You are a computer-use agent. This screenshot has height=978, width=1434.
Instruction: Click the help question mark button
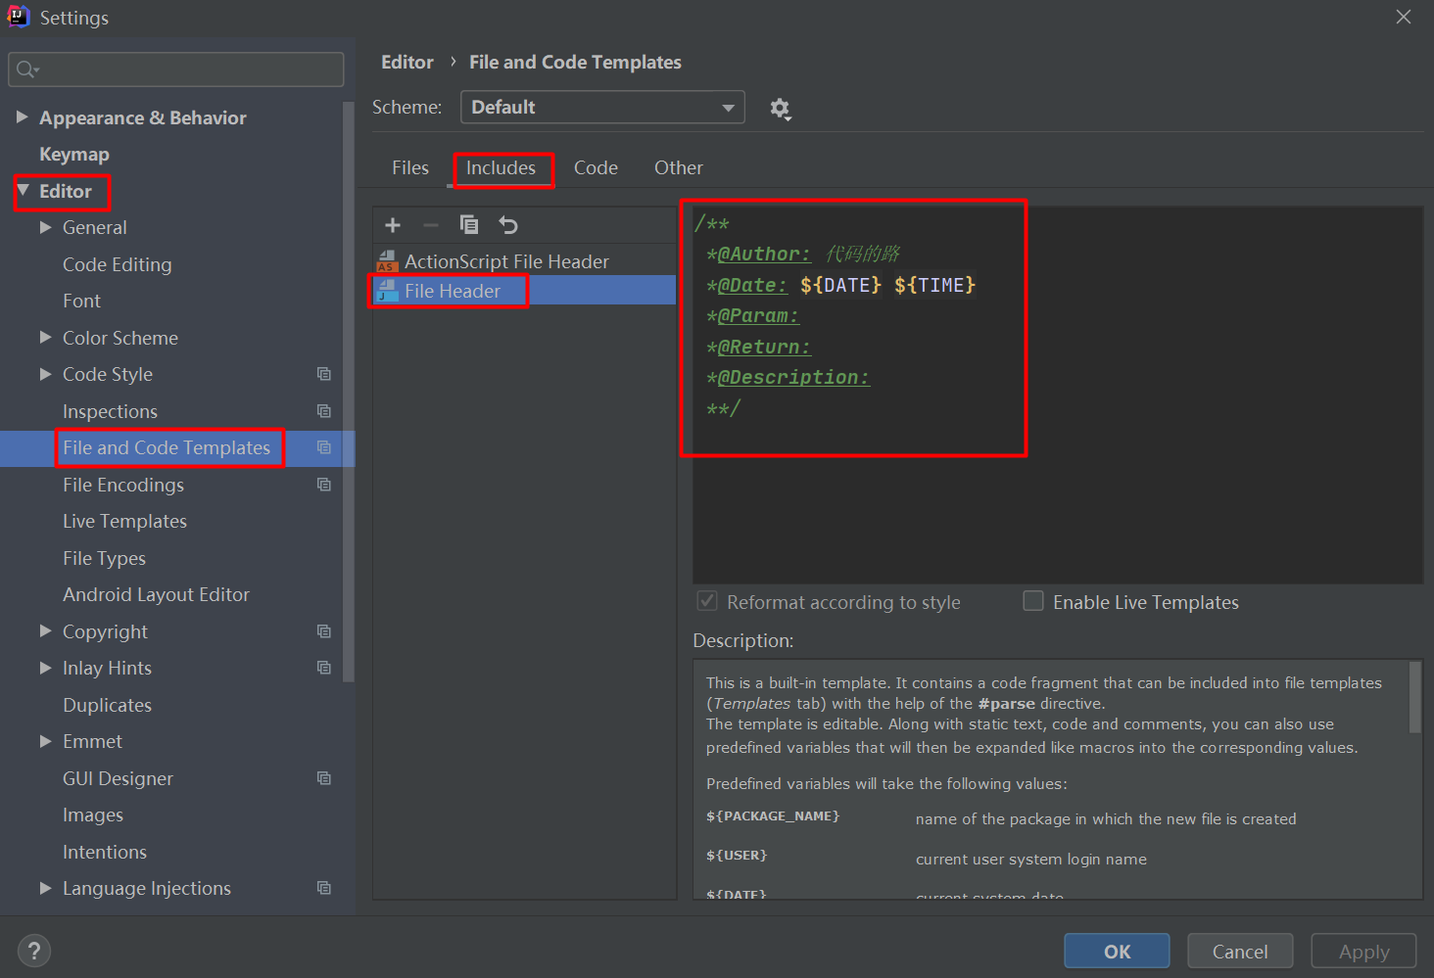[34, 951]
